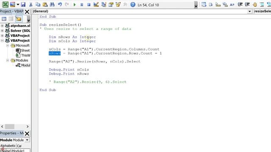Click the greyed-out Redo arrow
Screen dimensions: 271x152
pyautogui.click(x=67, y=5)
